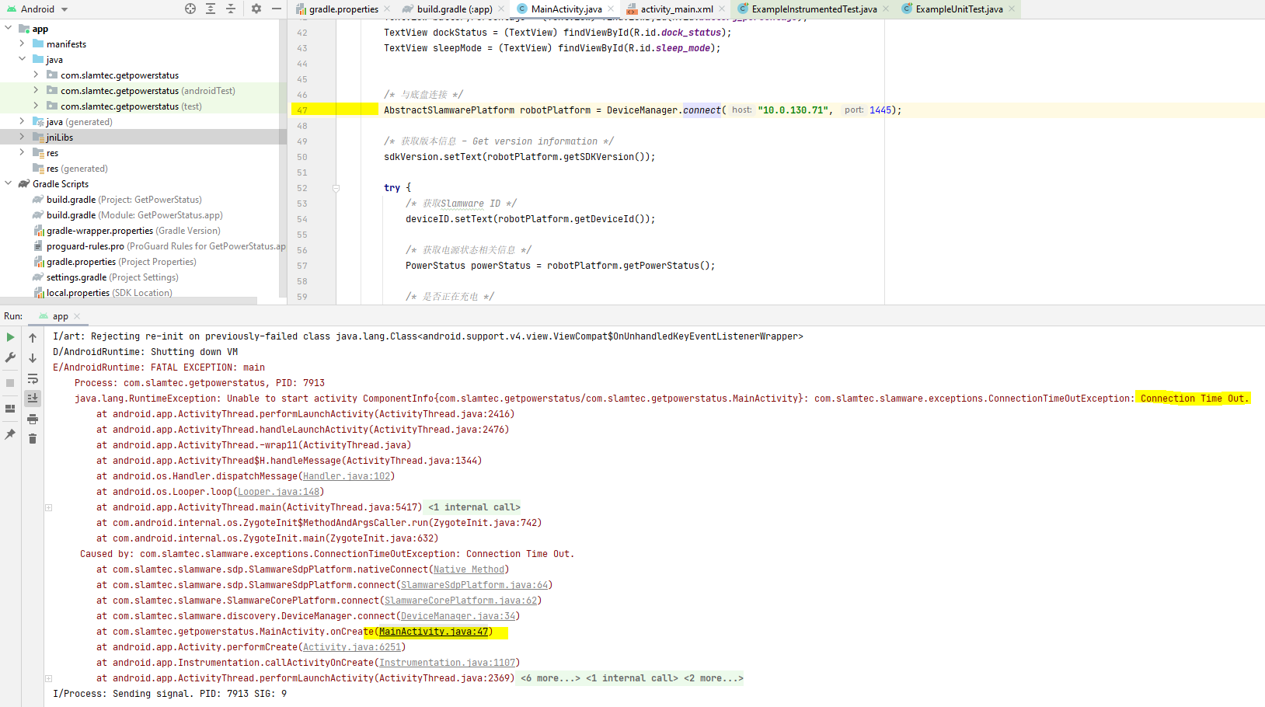Toggle use soft wraps on stack navigation arrow down
Viewport: 1265px width, 707px height.
click(33, 357)
